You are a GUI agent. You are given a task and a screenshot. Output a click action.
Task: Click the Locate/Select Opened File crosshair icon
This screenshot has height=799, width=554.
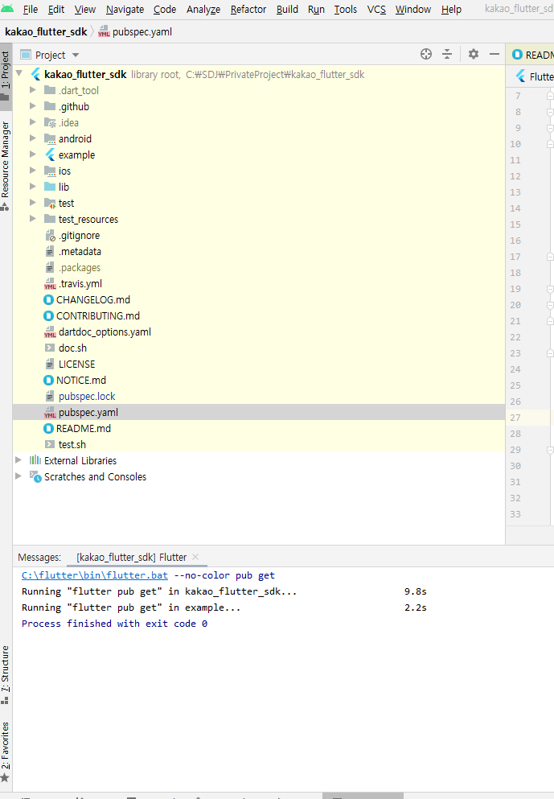426,54
